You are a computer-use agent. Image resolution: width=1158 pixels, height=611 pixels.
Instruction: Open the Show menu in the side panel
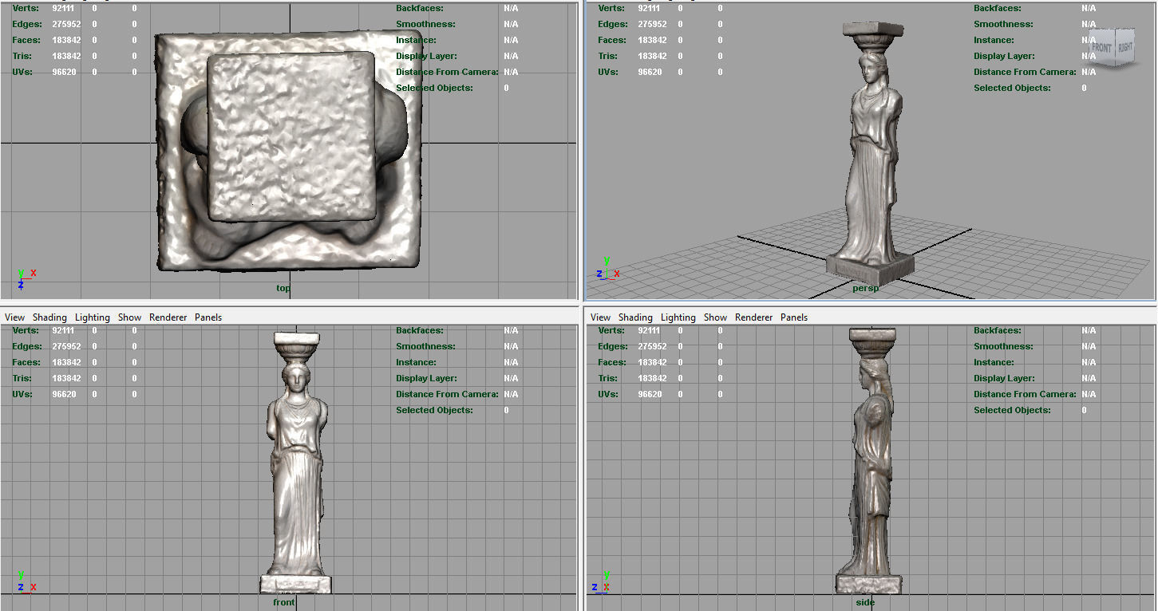[715, 317]
